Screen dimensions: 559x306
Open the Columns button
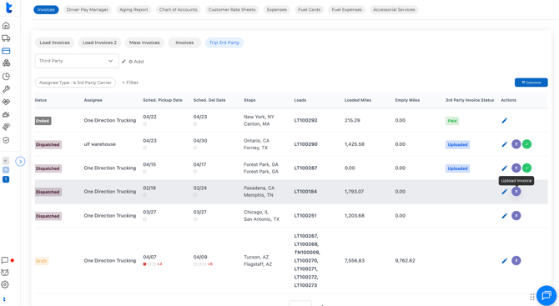pyautogui.click(x=531, y=83)
